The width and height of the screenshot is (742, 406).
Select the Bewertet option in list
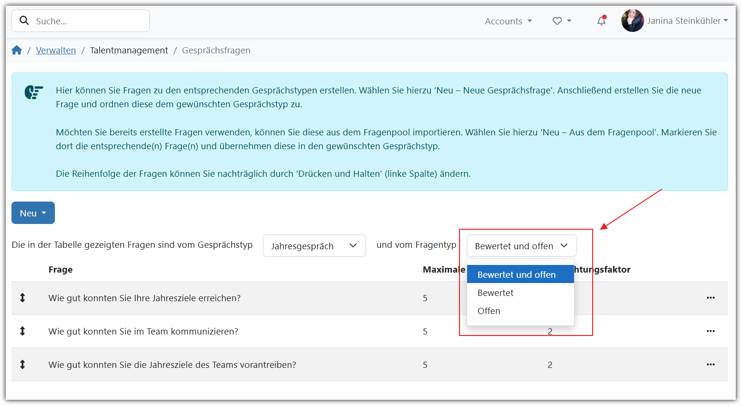point(495,293)
